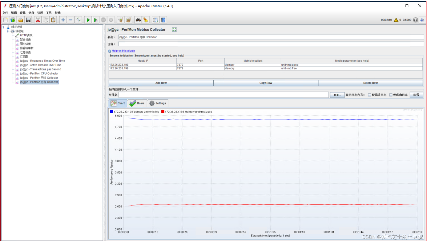Open the 运行 menu
The width and height of the screenshot is (427, 242).
31,13
